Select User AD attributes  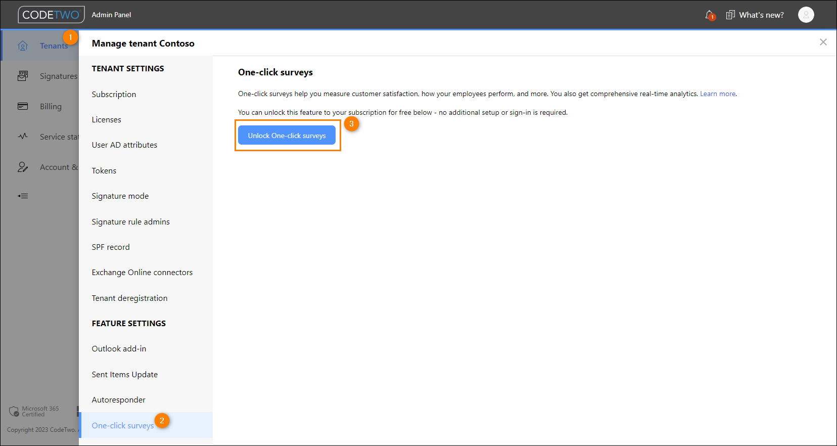124,145
